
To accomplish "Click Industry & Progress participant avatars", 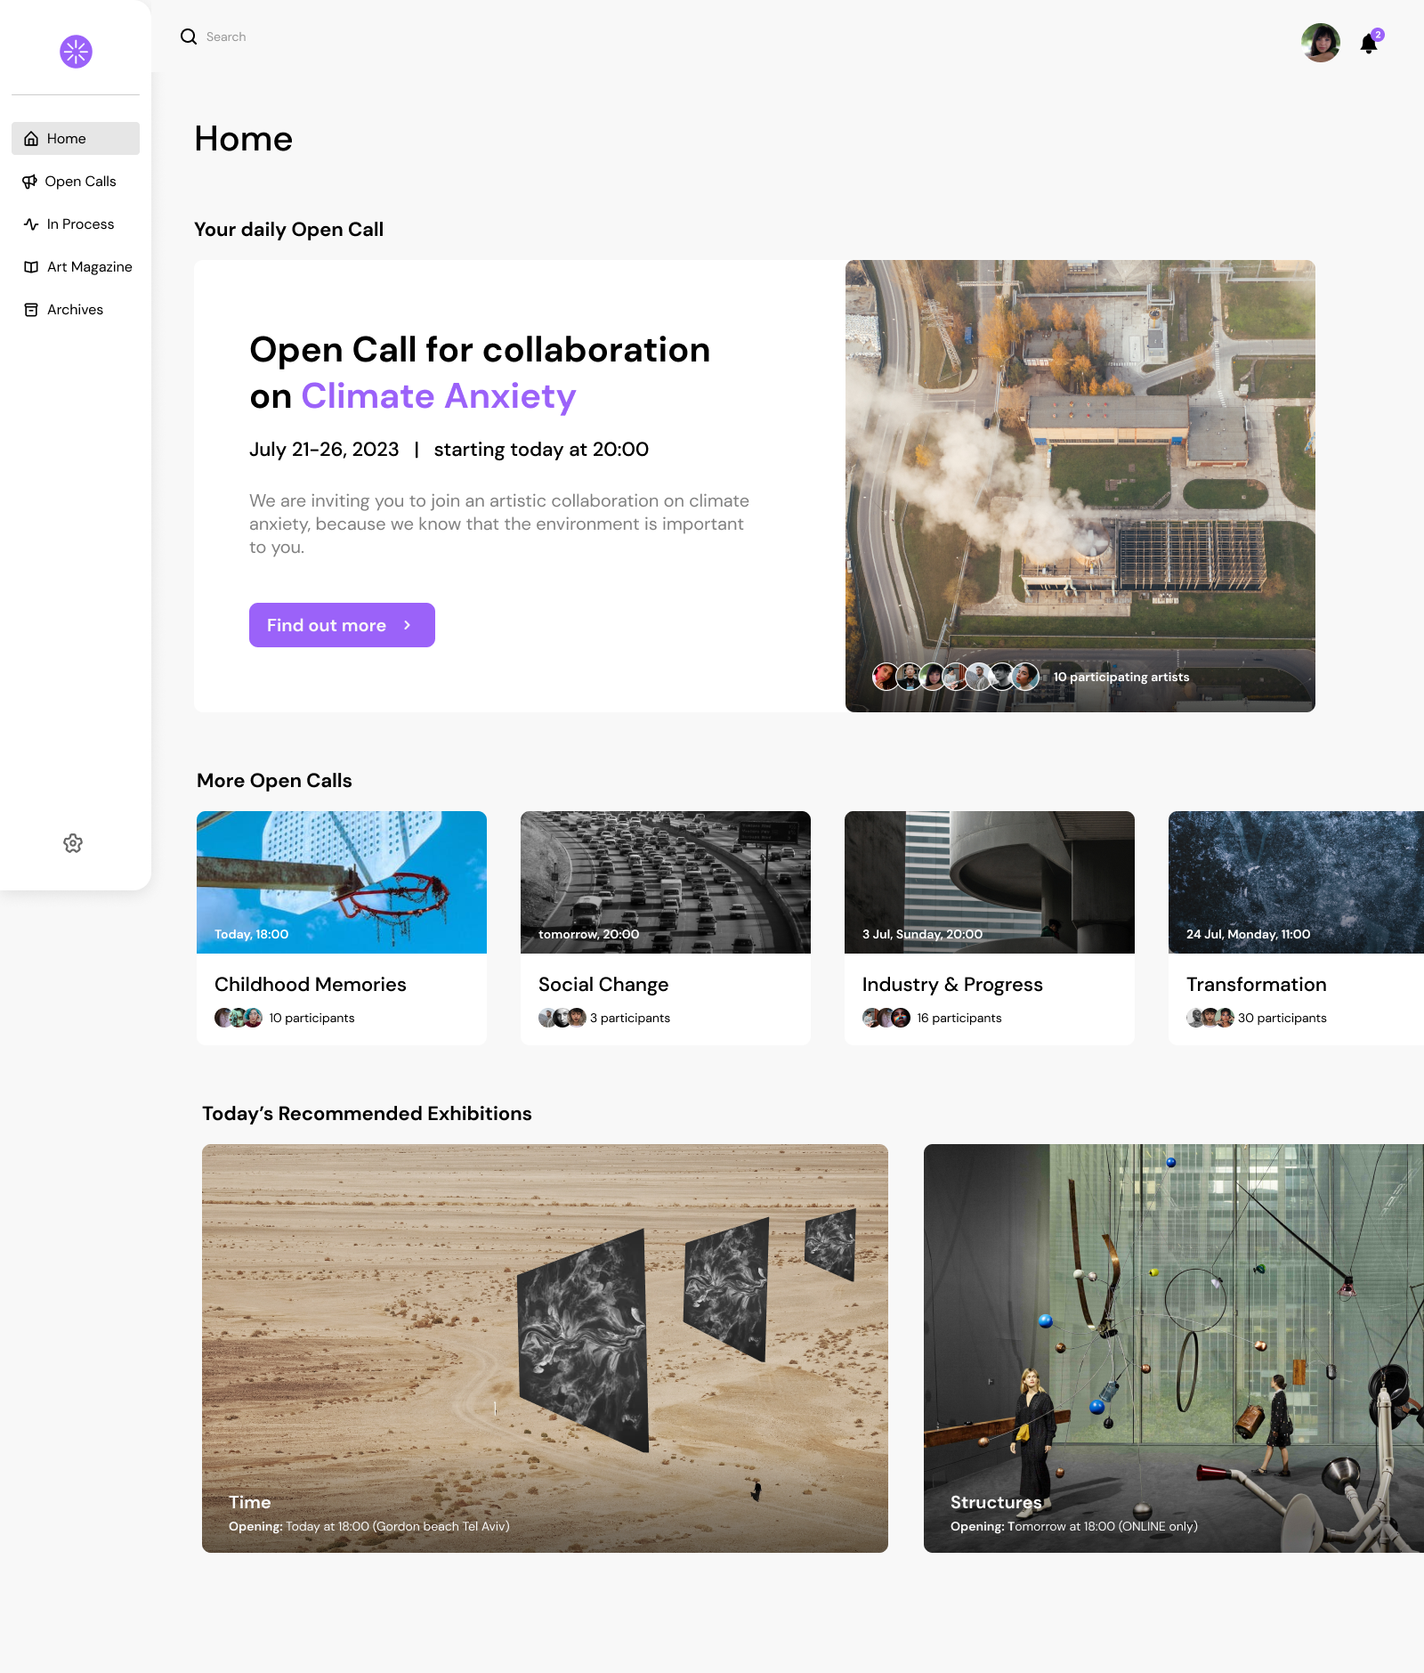I will click(886, 1018).
